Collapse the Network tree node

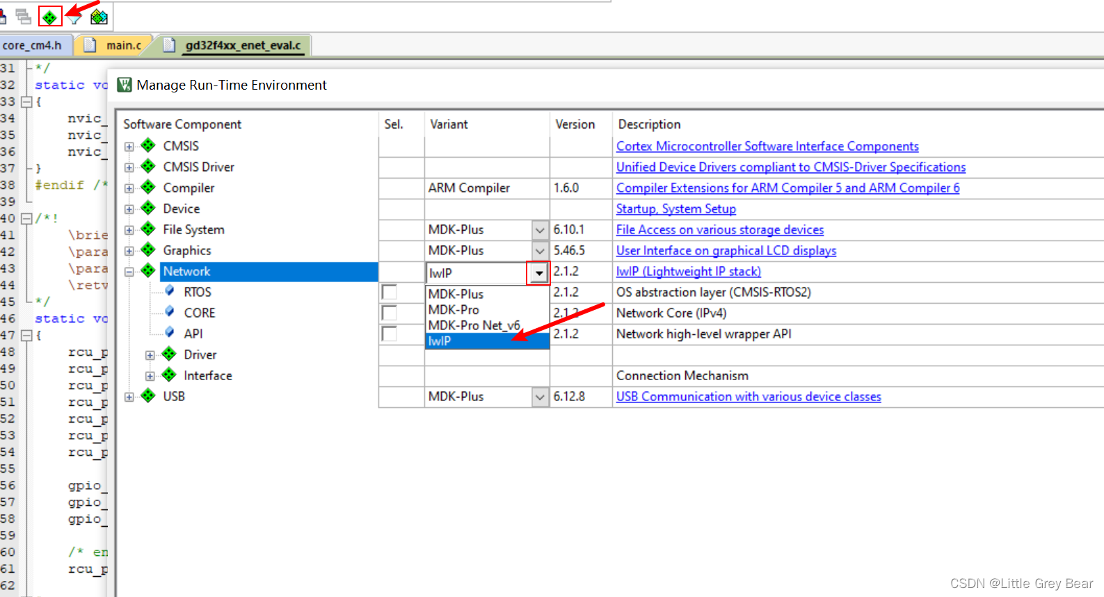pos(129,272)
